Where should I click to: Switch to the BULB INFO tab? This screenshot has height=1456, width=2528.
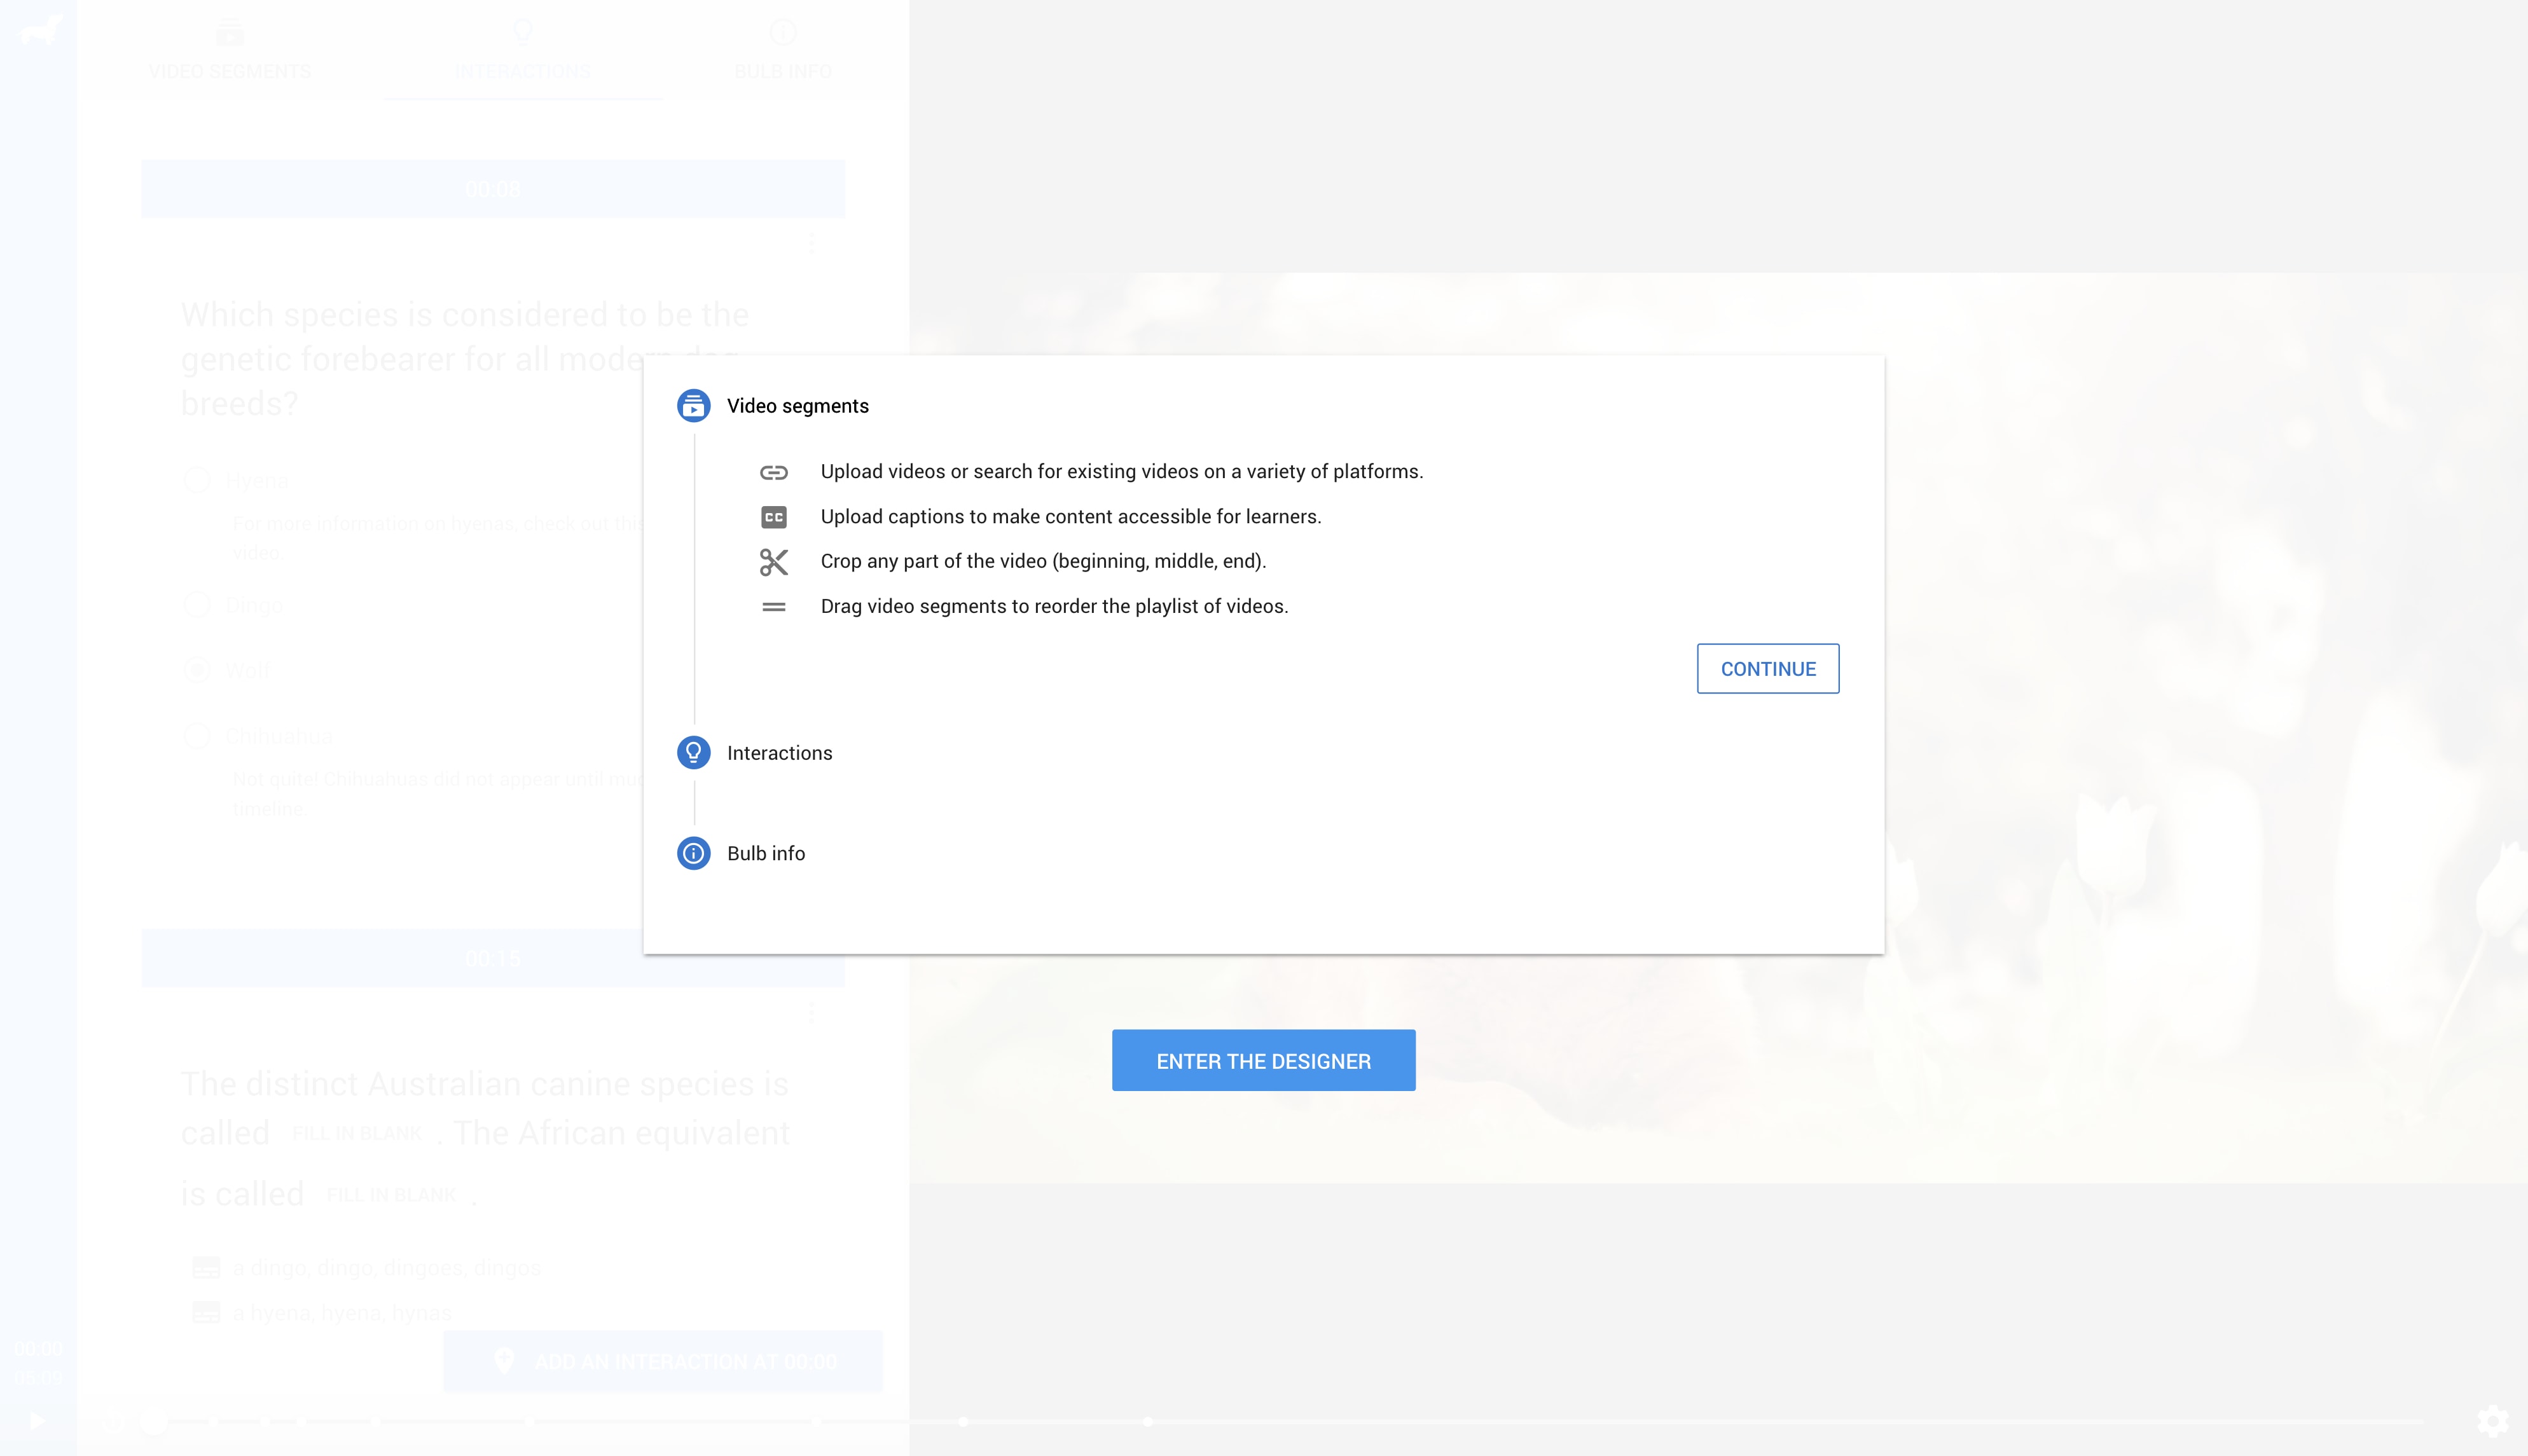(x=783, y=50)
